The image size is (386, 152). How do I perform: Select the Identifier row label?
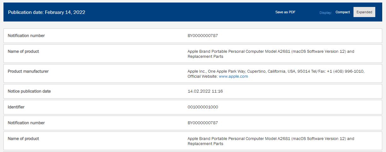[16, 107]
